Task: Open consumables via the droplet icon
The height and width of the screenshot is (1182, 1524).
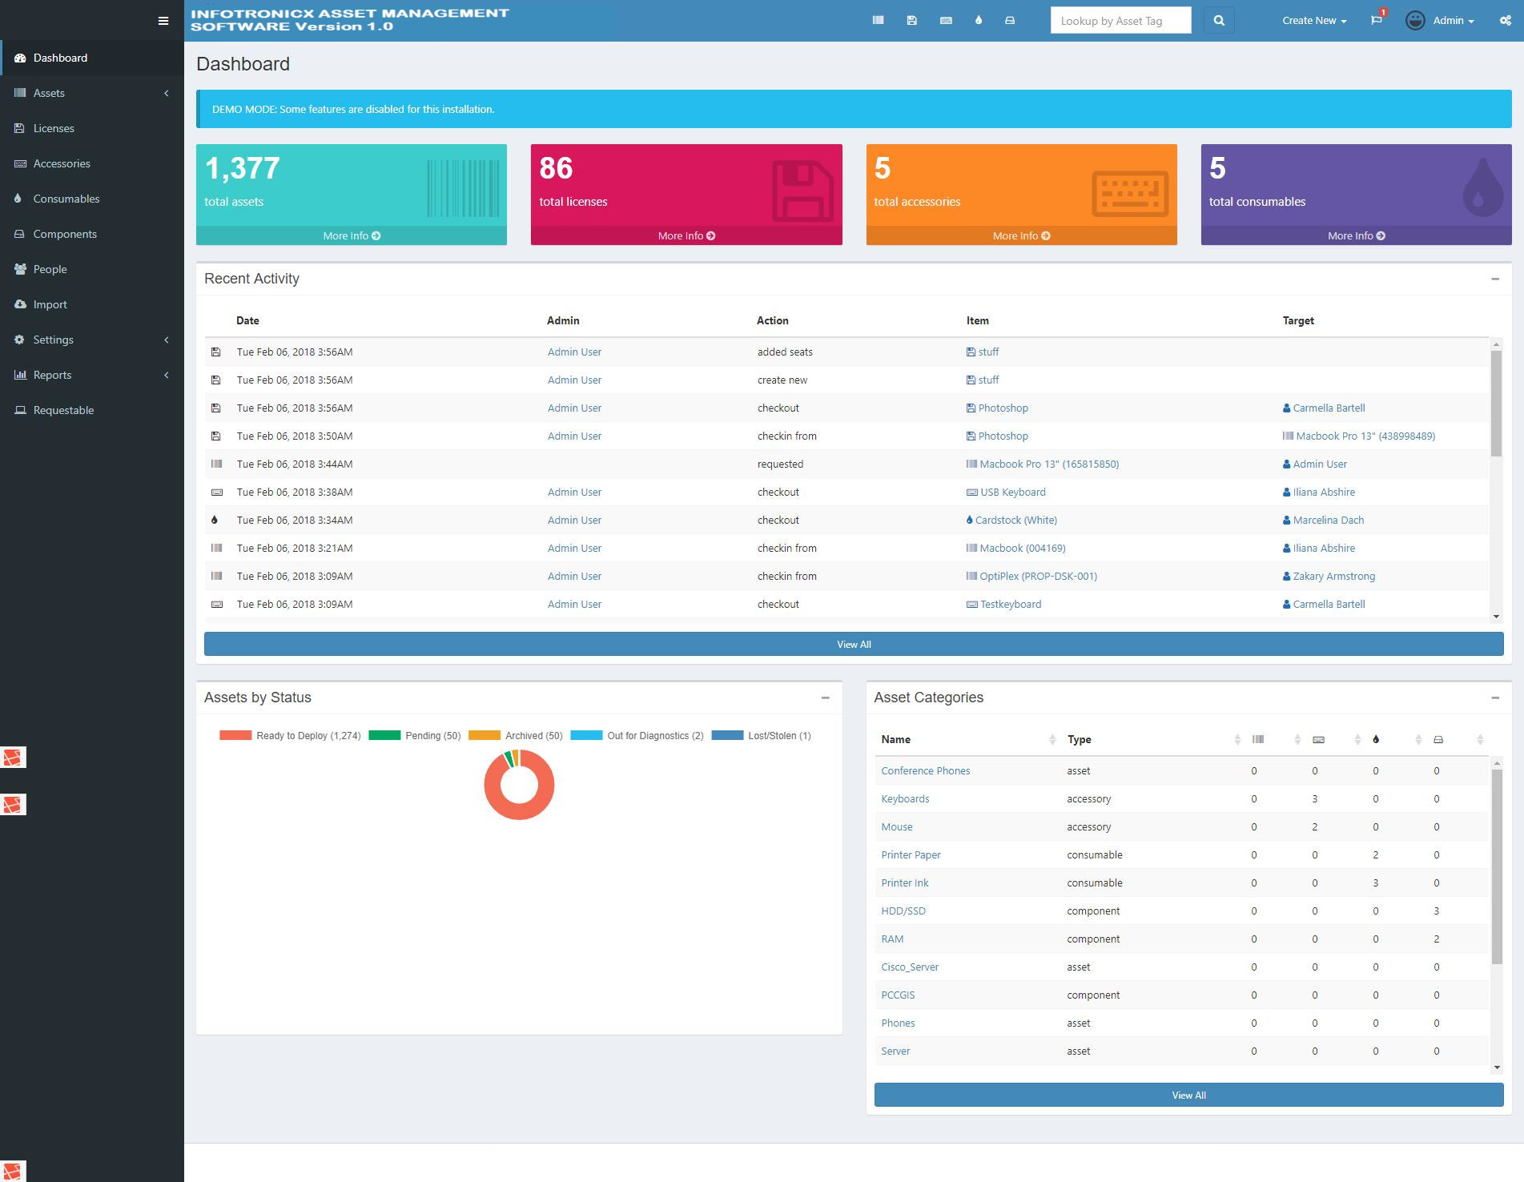Action: click(x=978, y=20)
